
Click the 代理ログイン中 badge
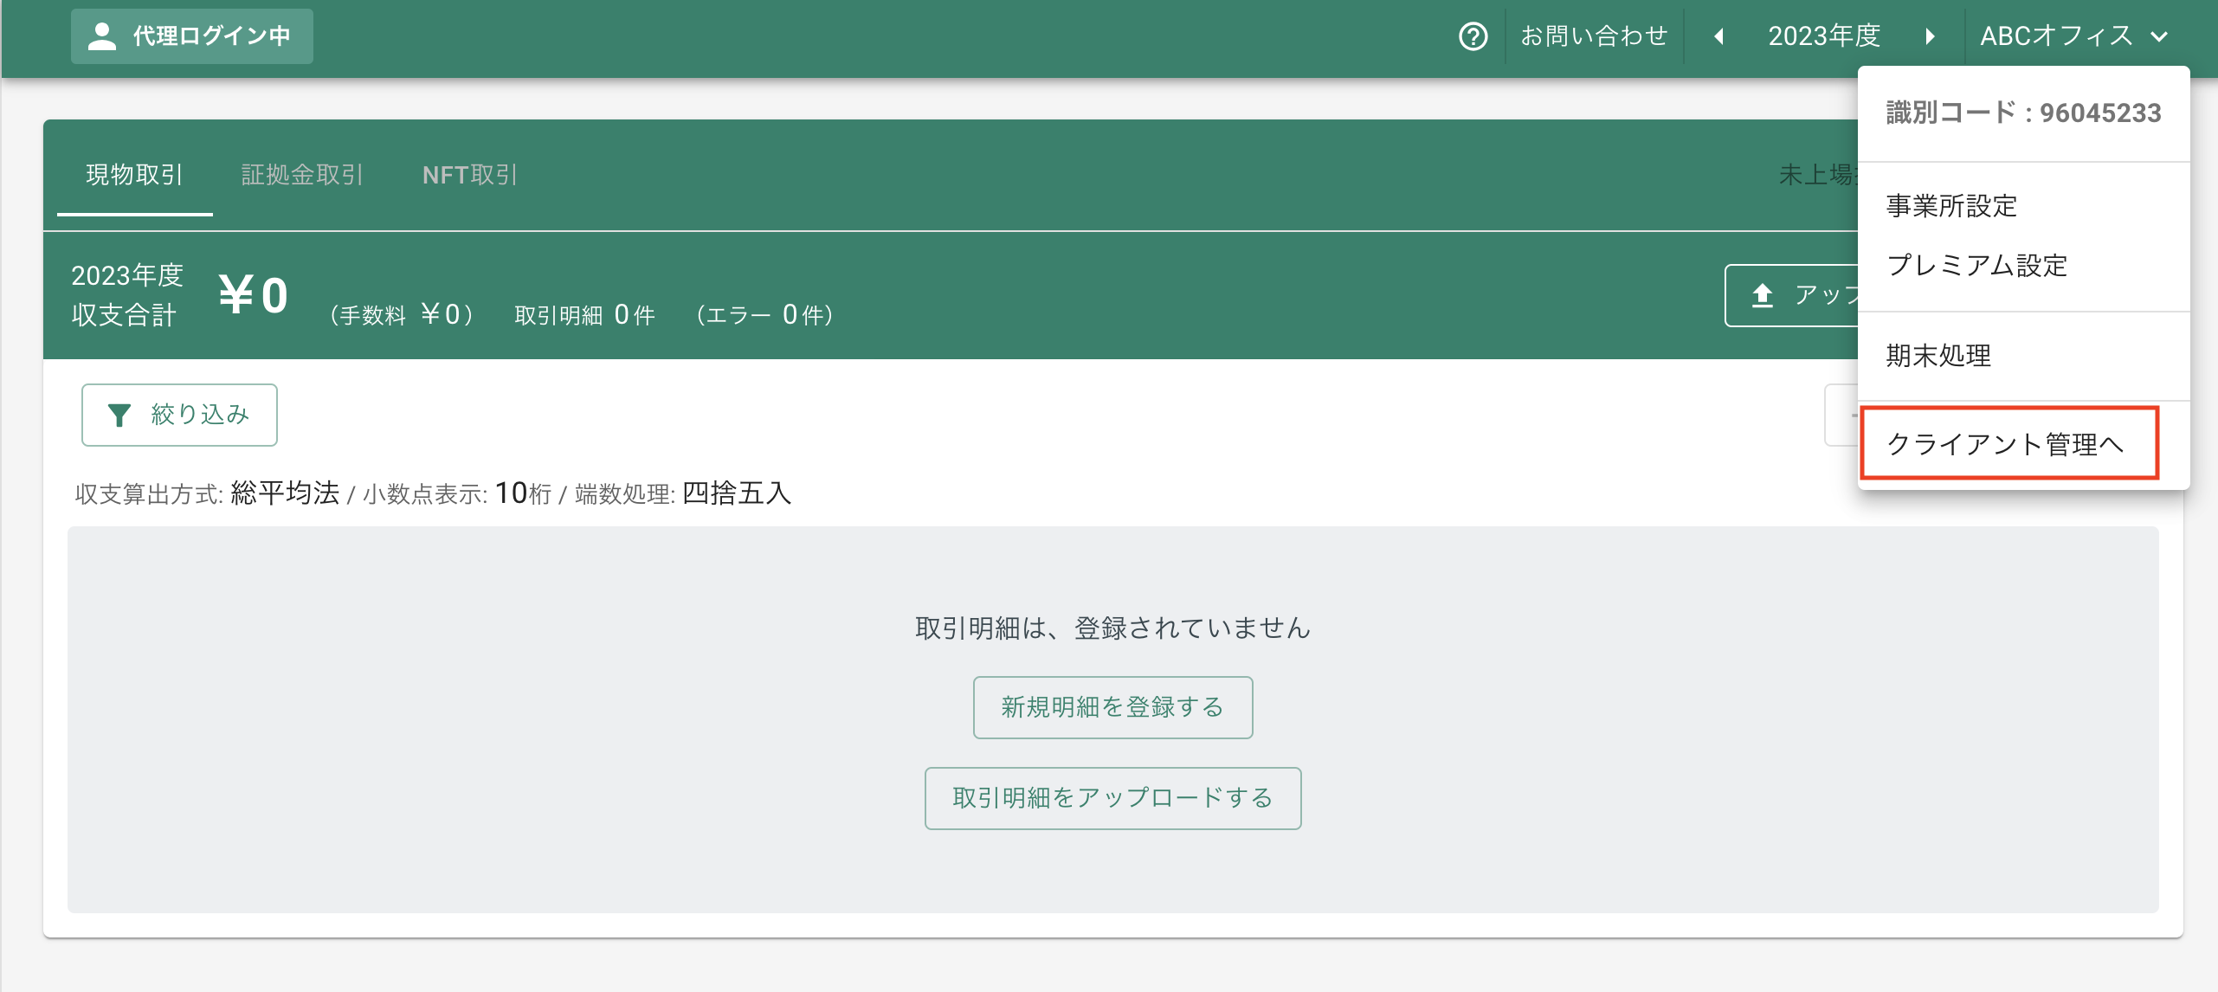pyautogui.click(x=192, y=36)
